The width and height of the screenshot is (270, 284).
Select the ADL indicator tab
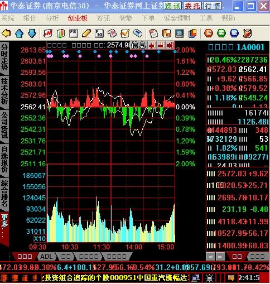[x=46, y=257]
